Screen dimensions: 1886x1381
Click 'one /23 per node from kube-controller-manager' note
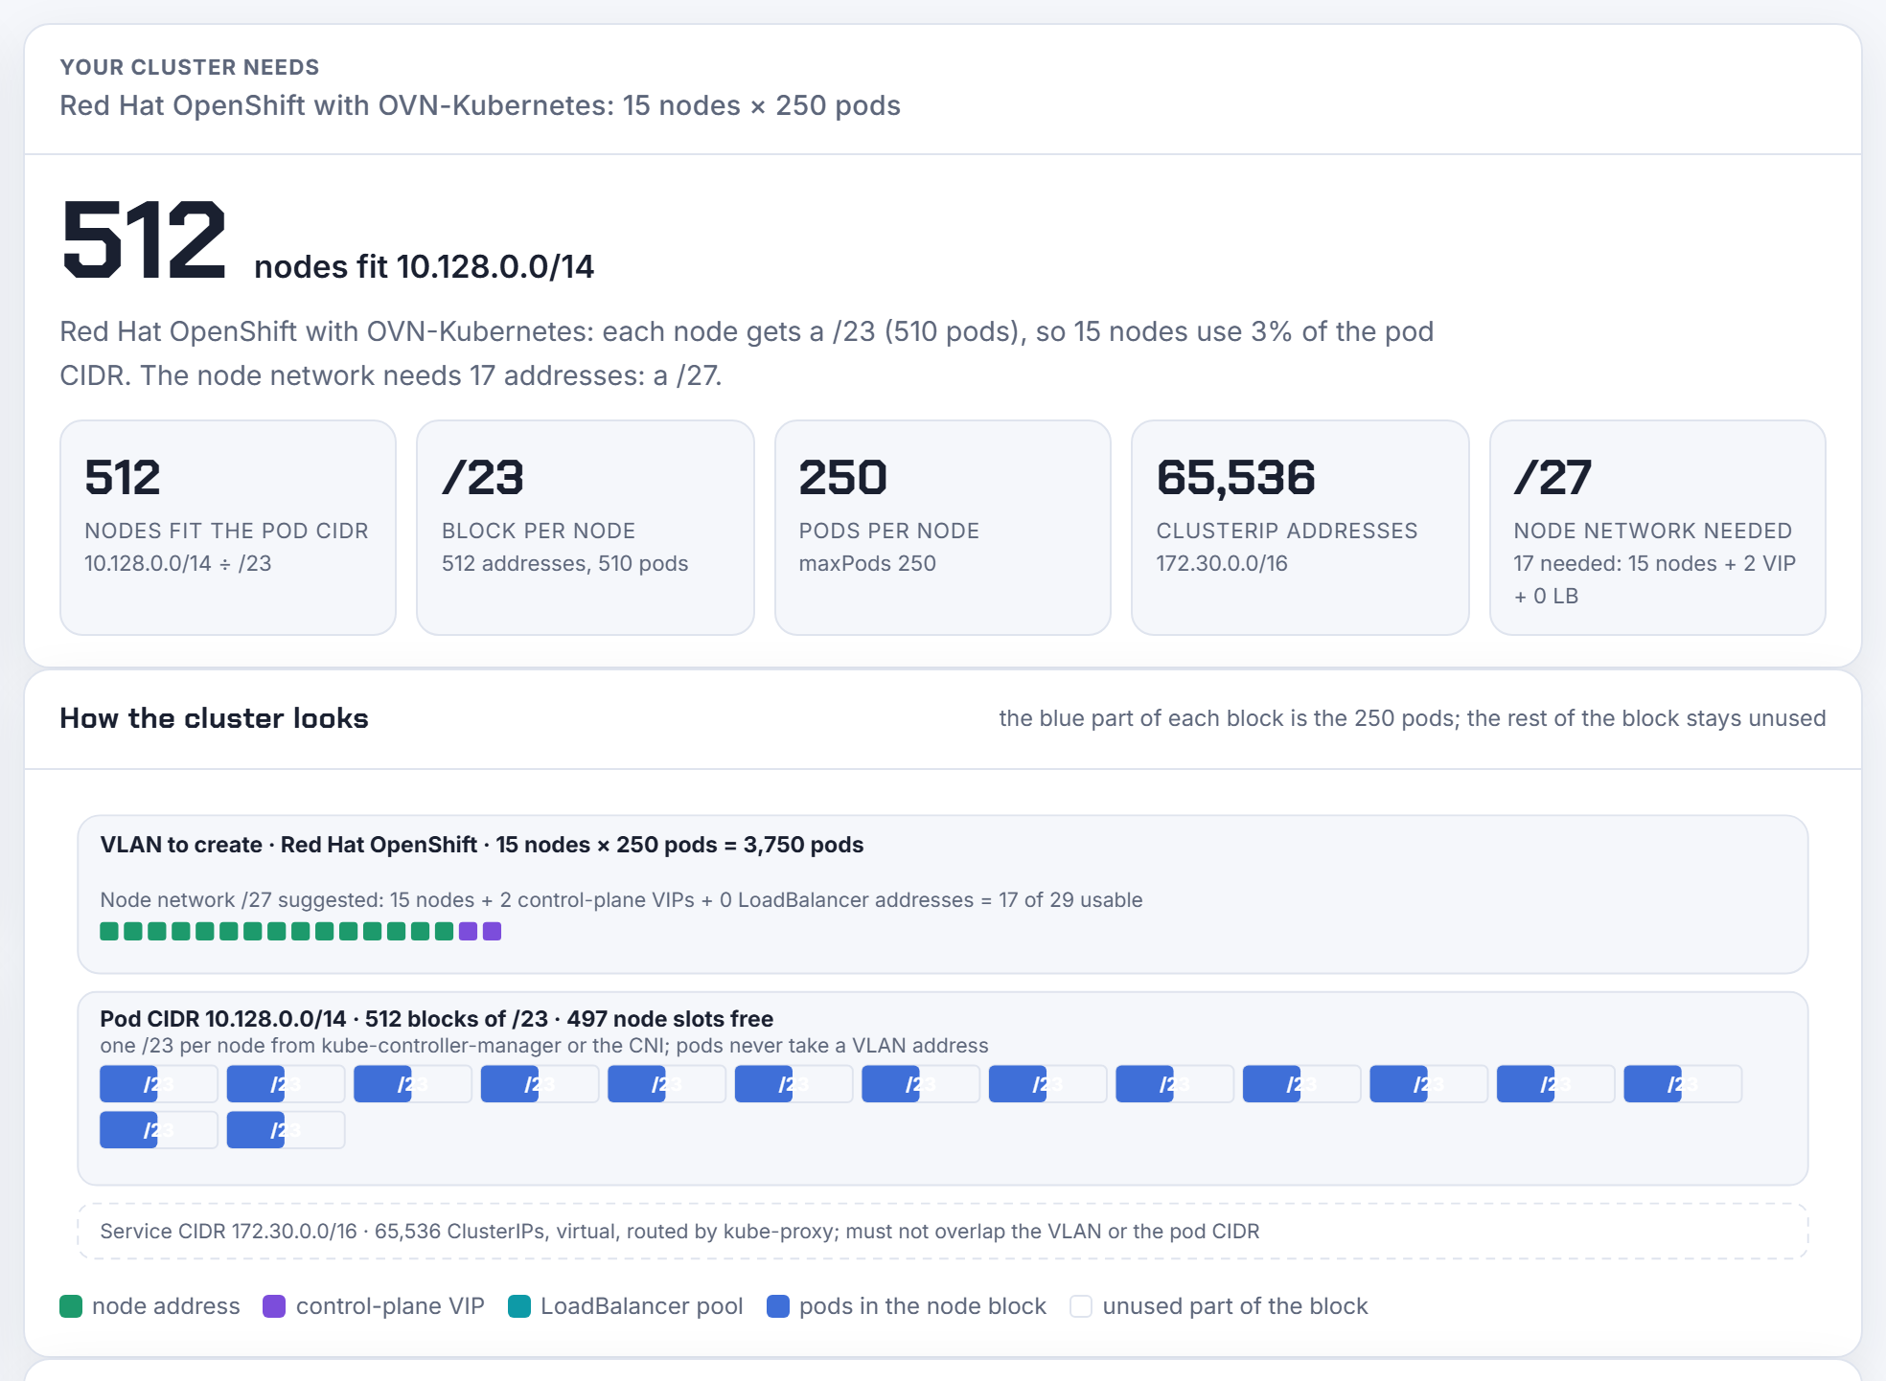tap(544, 1046)
